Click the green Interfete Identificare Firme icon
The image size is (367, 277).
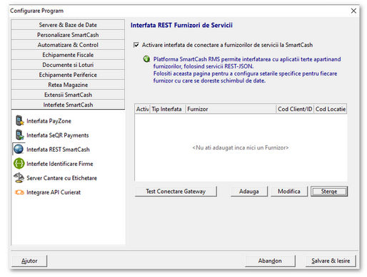coord(19,164)
